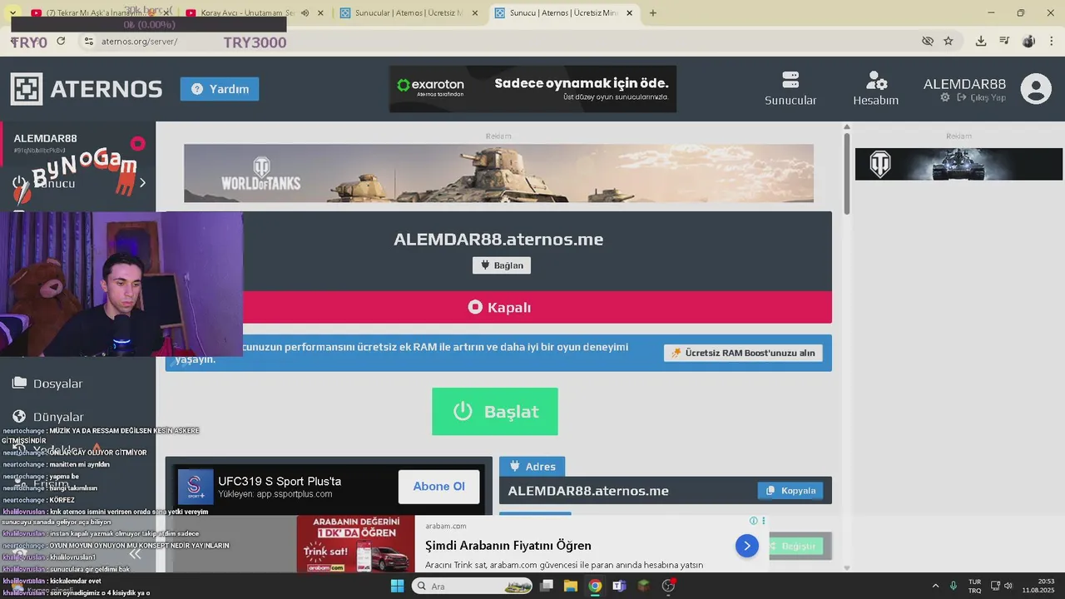Open the Chrome profile avatar

pyautogui.click(x=1028, y=41)
